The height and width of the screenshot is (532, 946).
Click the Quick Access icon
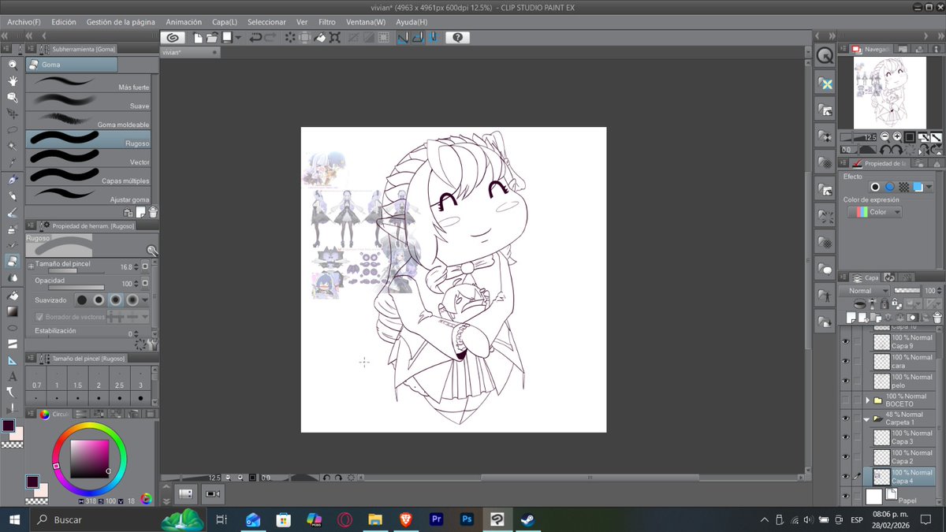[825, 56]
